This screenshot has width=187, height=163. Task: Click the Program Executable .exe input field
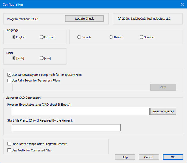point(81,111)
